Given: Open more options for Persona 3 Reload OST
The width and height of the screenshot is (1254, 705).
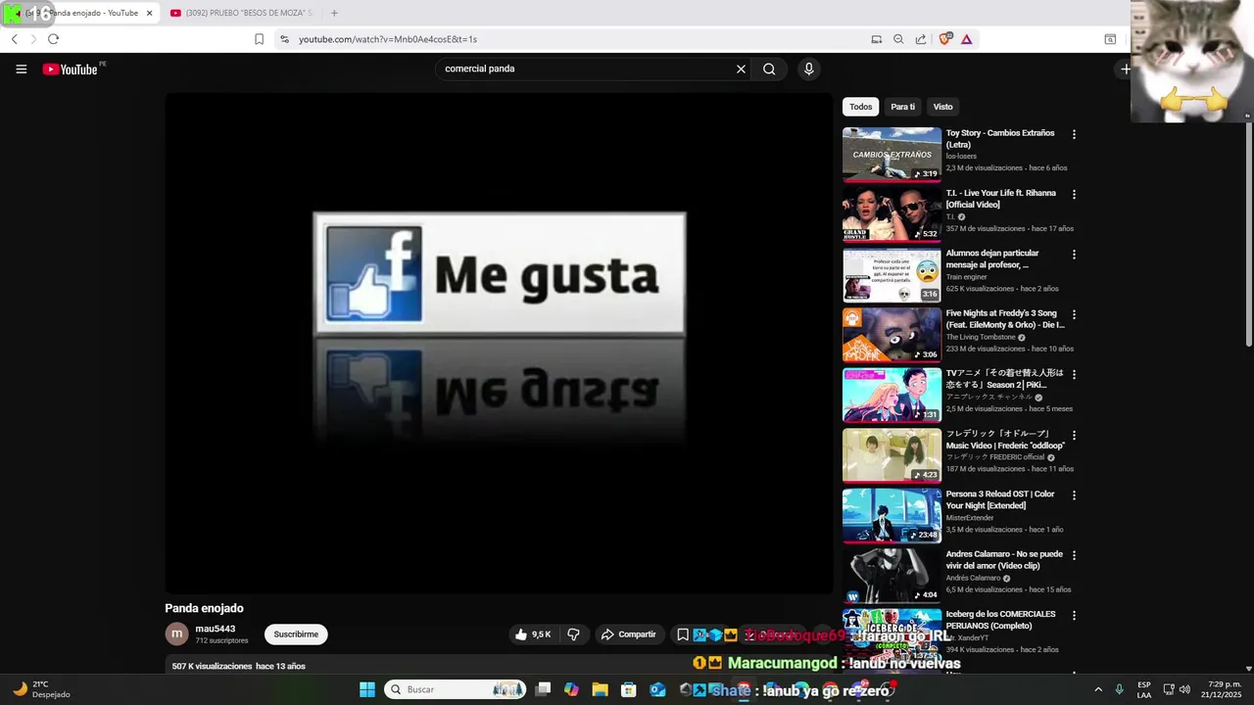Looking at the screenshot, I should [x=1074, y=495].
